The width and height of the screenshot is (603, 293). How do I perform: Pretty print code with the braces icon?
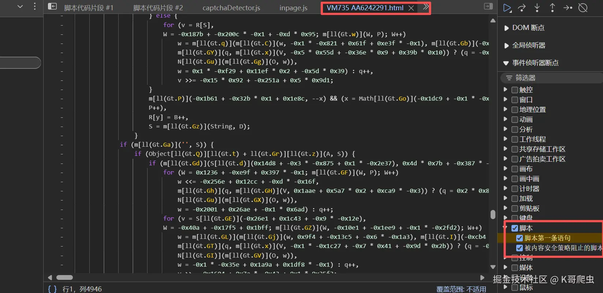point(52,289)
